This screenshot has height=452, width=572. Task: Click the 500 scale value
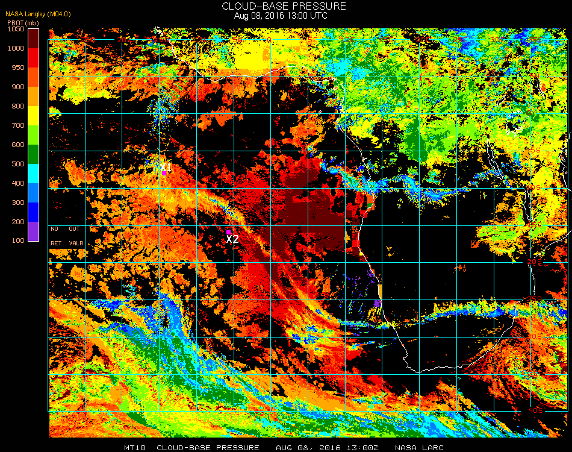coord(18,165)
